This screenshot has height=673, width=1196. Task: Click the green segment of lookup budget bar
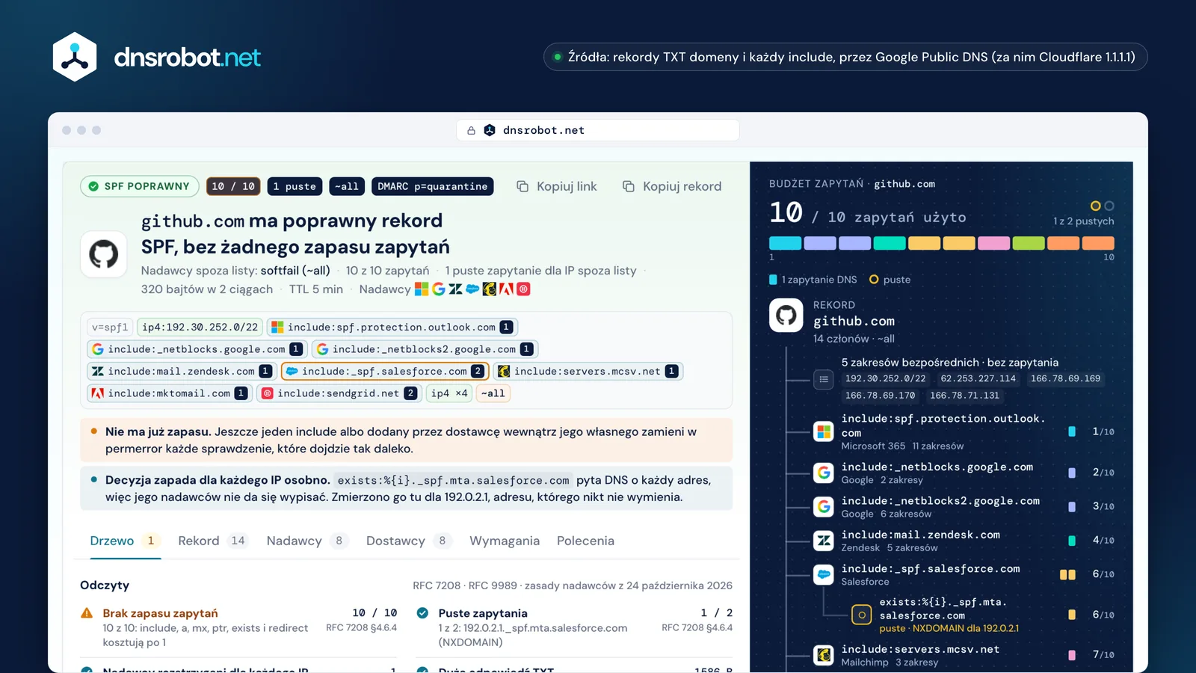(1029, 243)
